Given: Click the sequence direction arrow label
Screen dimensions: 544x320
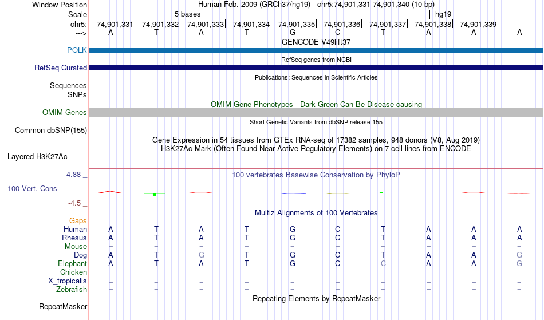Looking at the screenshot, I should tap(81, 34).
